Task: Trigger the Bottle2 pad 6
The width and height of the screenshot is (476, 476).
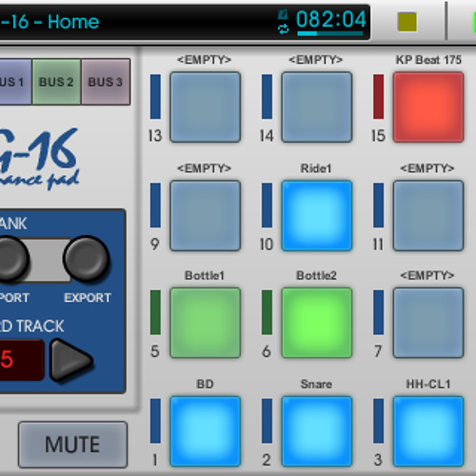Action: [x=317, y=323]
